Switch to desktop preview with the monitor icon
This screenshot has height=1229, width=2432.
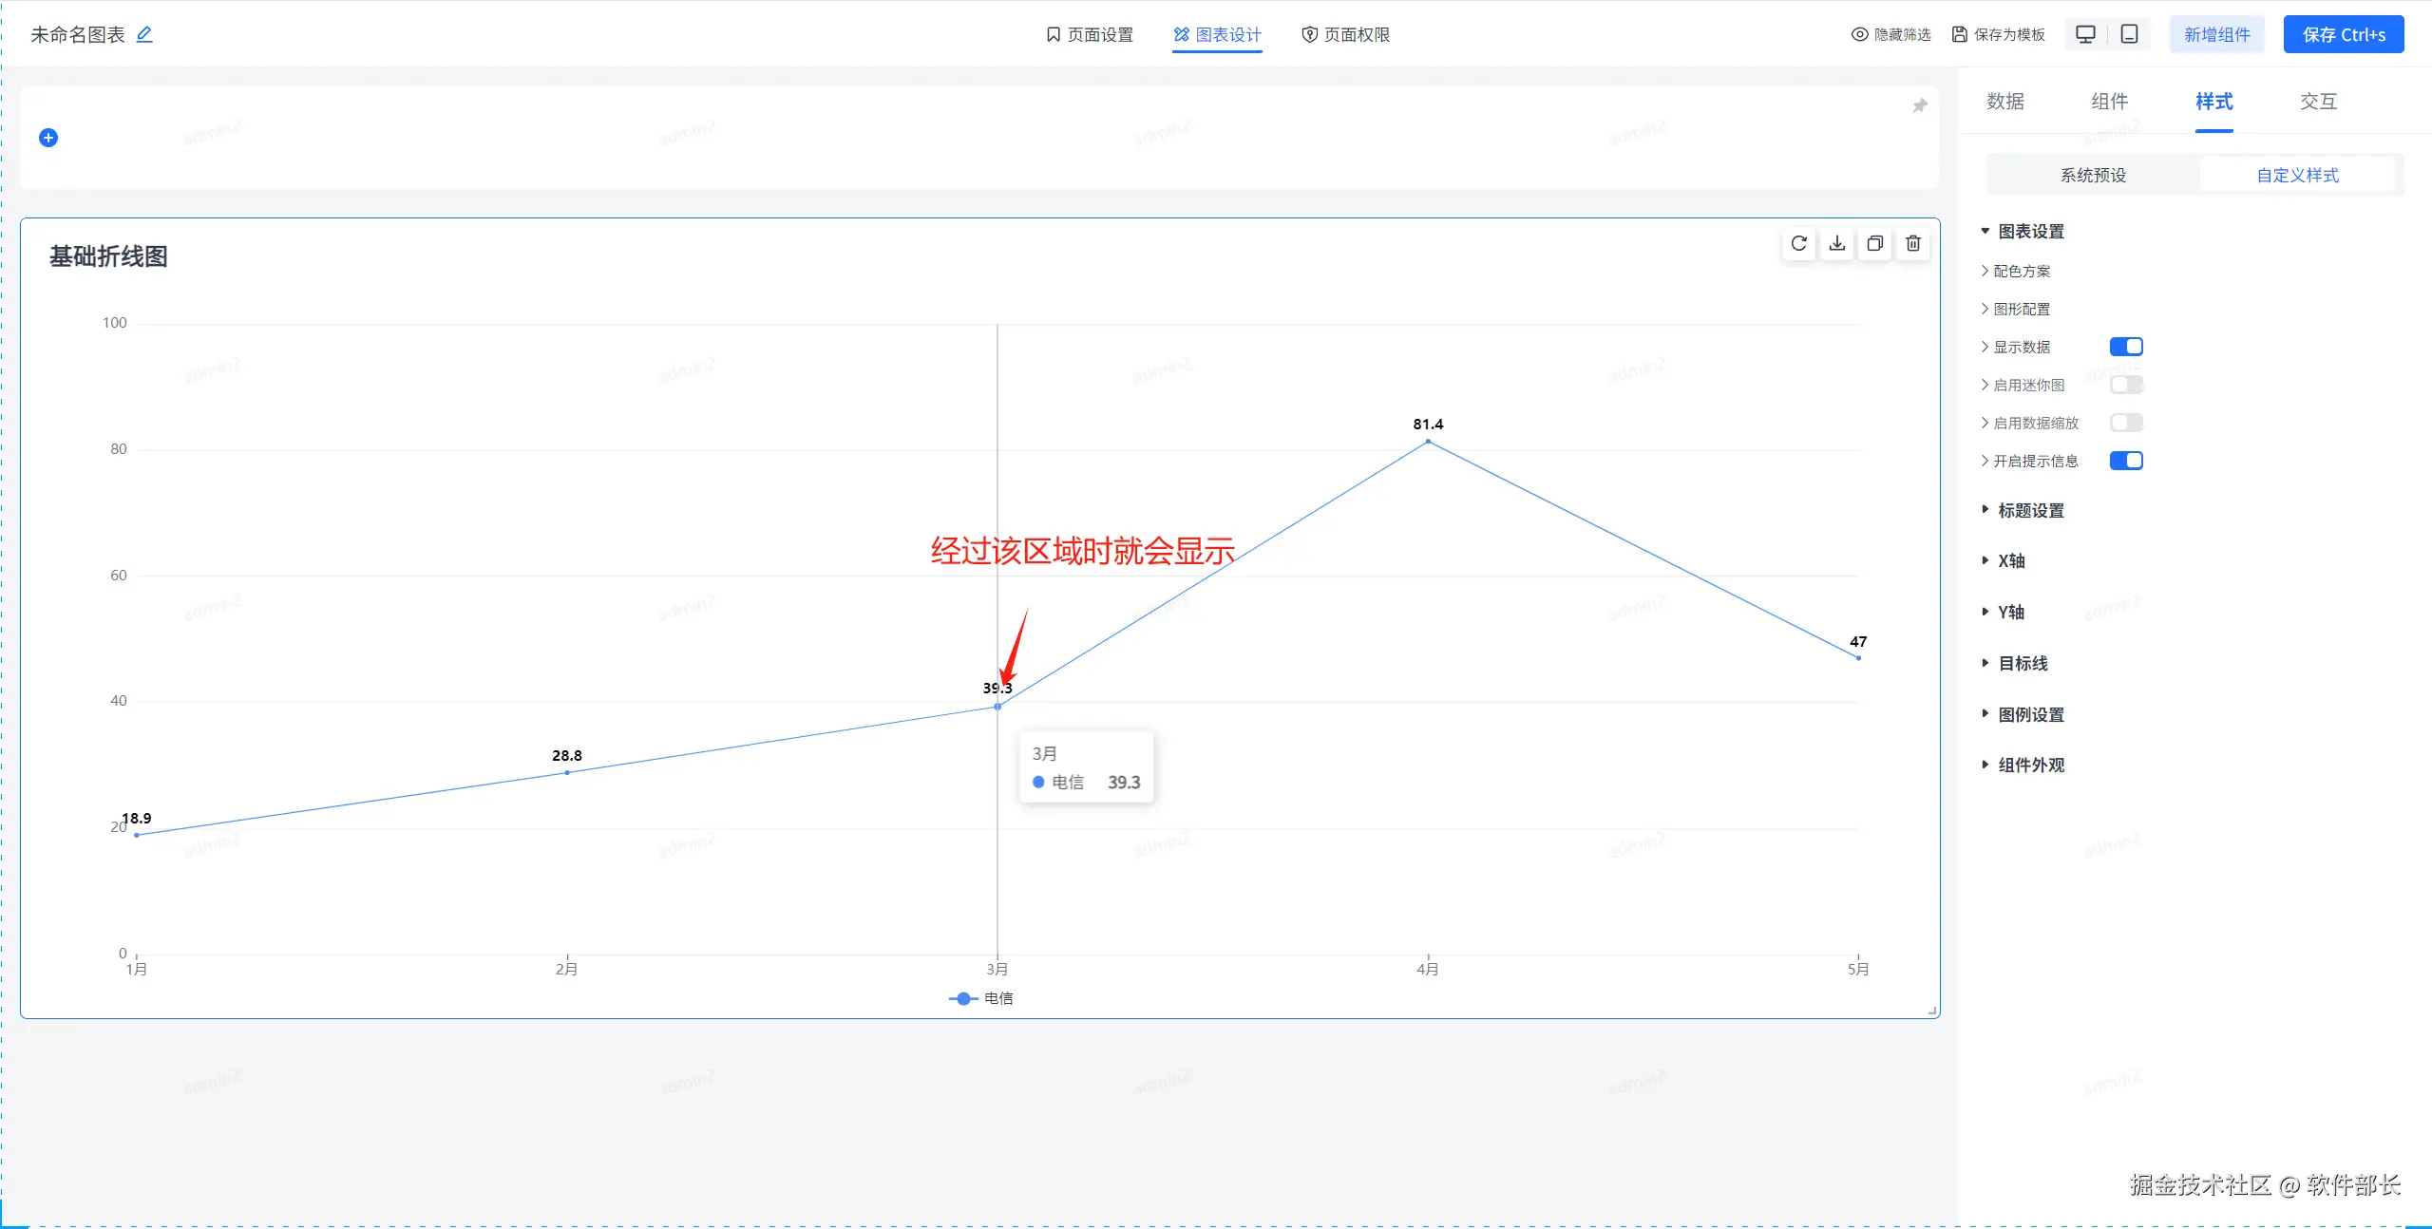2085,35
